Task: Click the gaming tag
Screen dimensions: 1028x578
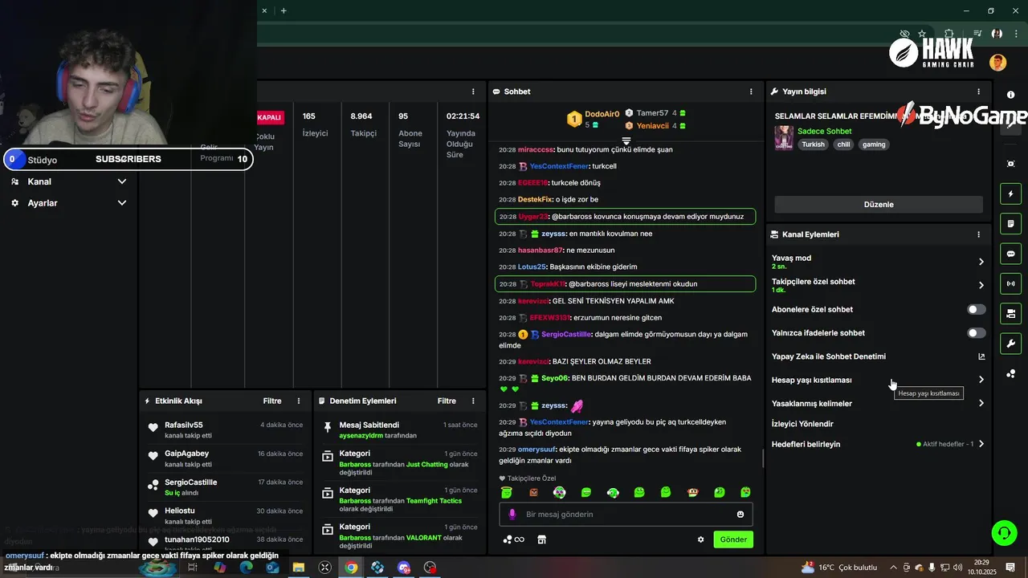Action: pyautogui.click(x=874, y=144)
